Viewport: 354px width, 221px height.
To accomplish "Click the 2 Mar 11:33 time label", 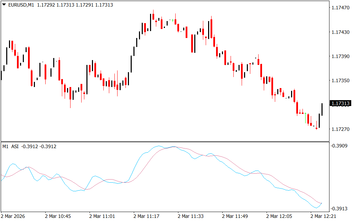I will (190, 216).
